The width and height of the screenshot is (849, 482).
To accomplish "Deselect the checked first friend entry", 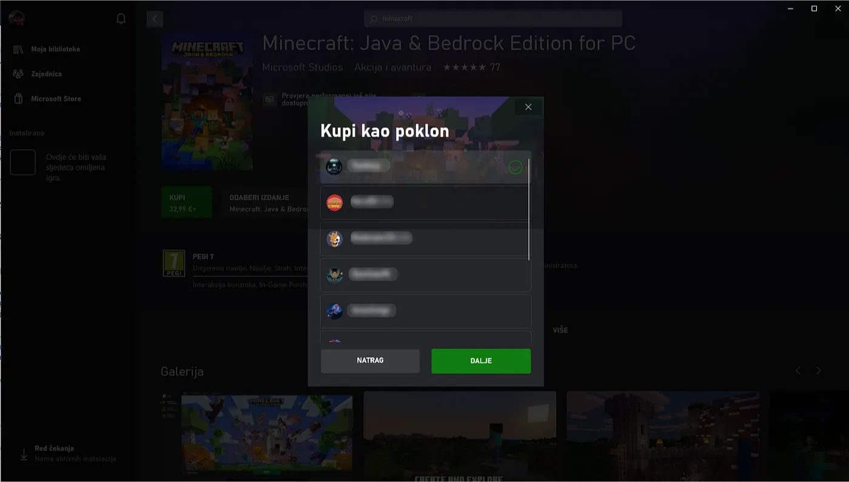I will point(425,167).
